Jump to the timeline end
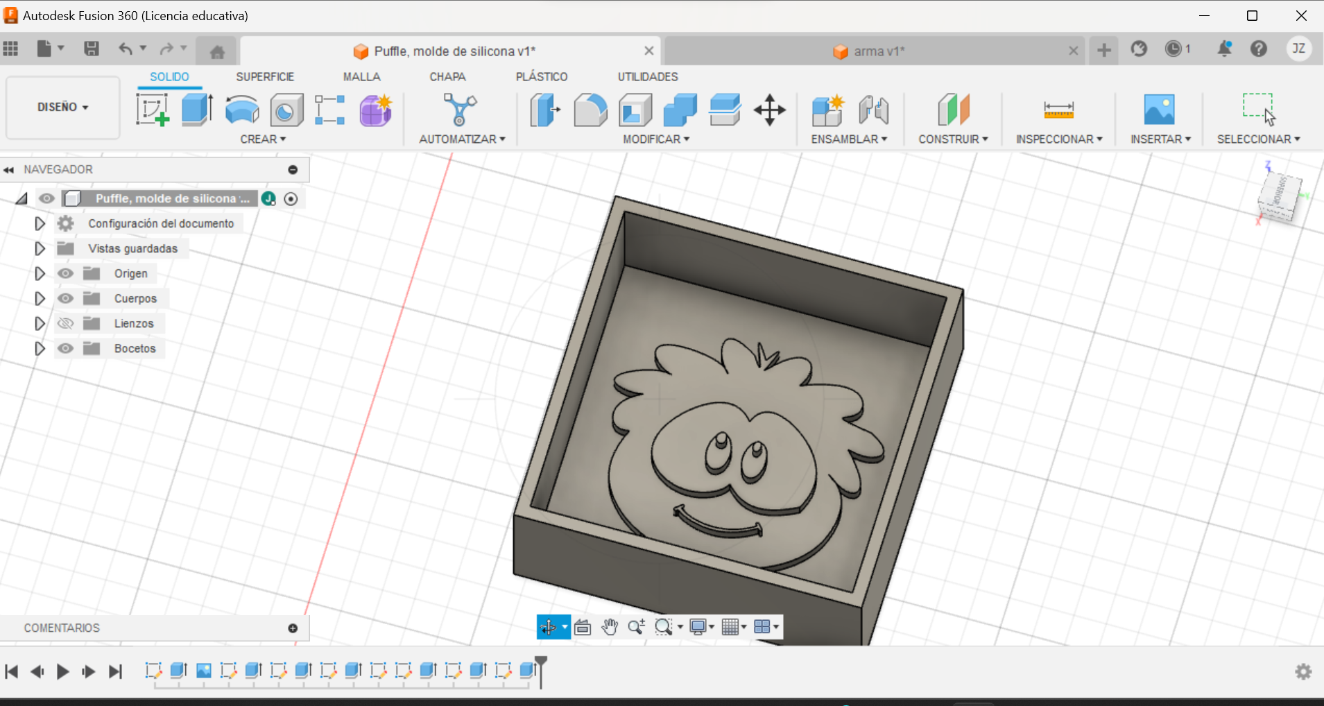1324x706 pixels. (x=115, y=671)
